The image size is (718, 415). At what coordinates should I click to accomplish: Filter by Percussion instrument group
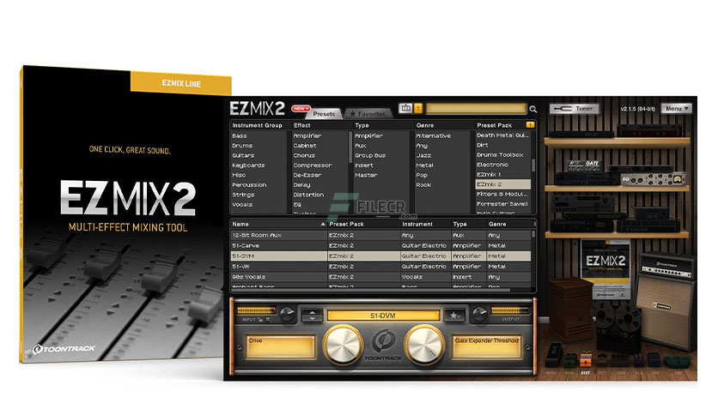(249, 184)
